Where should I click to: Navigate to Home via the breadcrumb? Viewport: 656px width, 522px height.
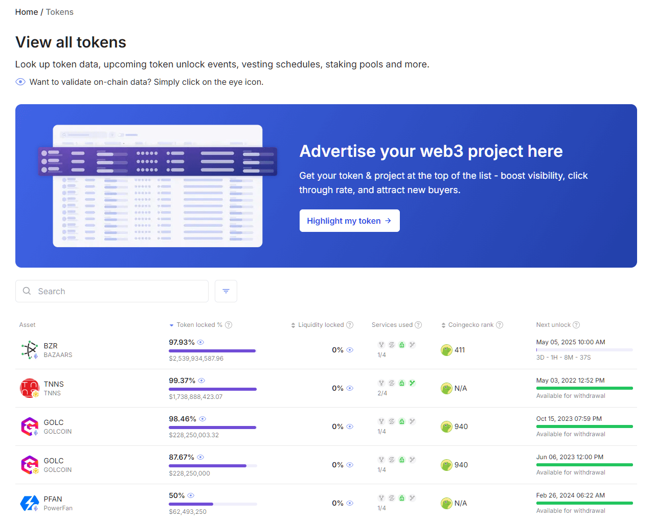tap(27, 12)
